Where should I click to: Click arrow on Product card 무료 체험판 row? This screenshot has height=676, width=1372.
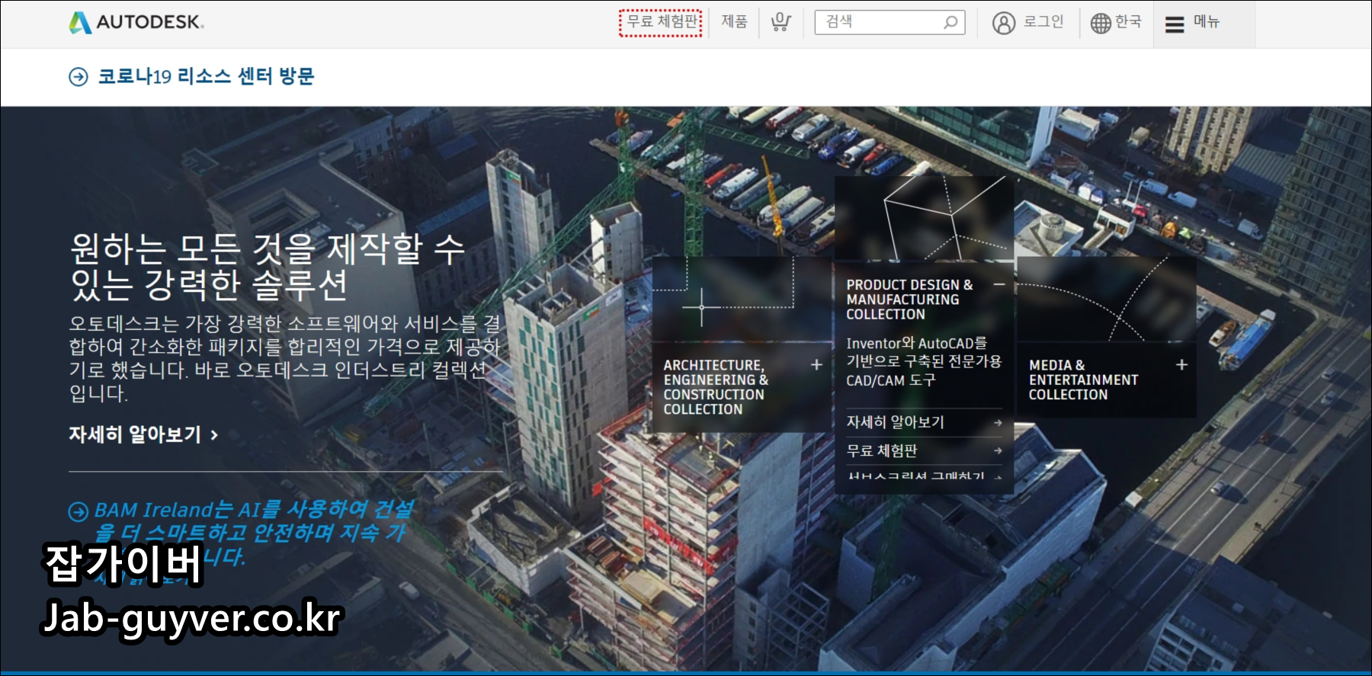[998, 451]
